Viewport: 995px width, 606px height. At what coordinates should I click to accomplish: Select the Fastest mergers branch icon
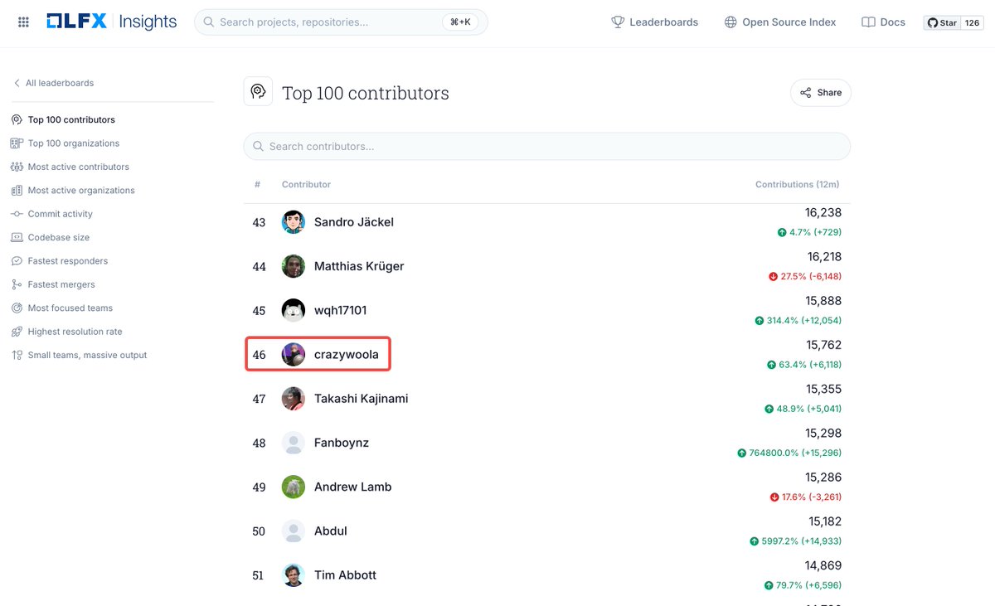point(16,284)
